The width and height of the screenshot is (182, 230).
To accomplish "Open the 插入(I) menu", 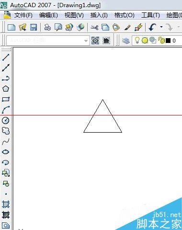I will coord(99,15).
